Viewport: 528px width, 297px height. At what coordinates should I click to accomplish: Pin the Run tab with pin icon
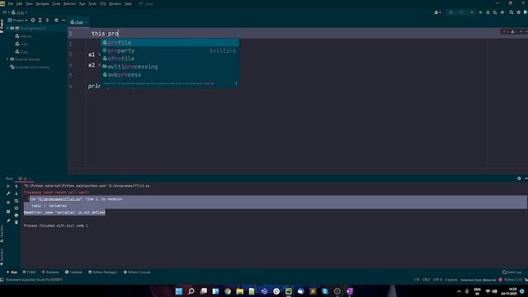click(8, 221)
